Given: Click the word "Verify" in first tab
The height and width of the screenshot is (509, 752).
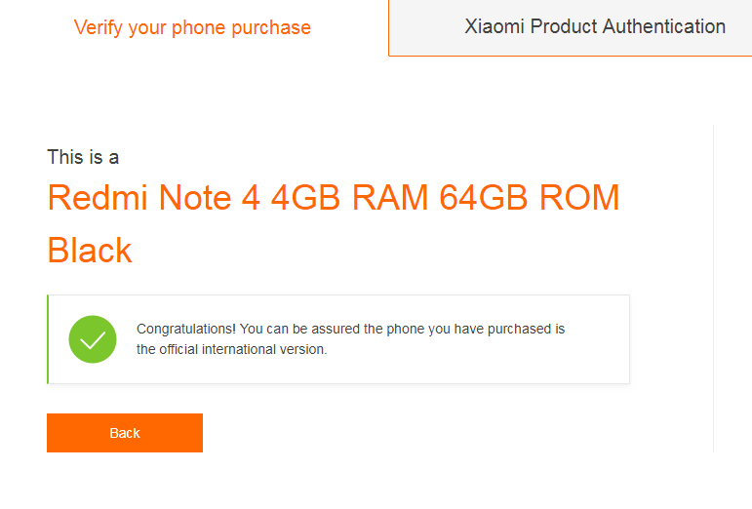Looking at the screenshot, I should [x=99, y=28].
